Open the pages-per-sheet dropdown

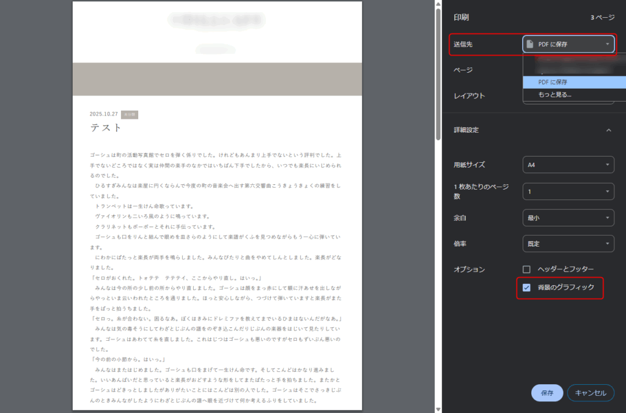[x=569, y=191]
